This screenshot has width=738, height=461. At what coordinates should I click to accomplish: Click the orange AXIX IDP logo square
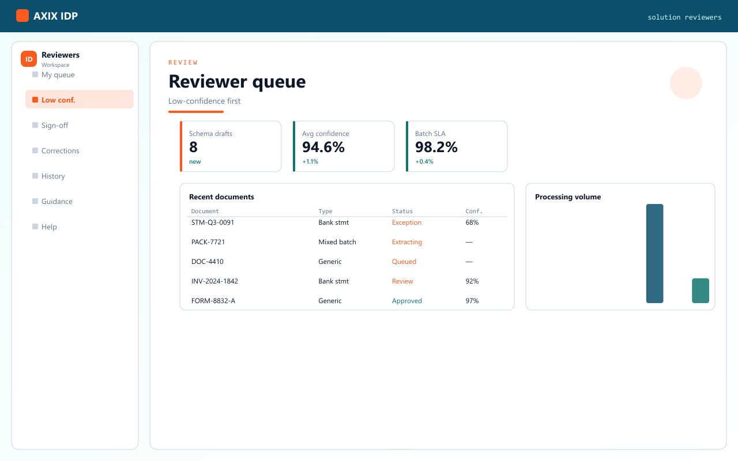(22, 16)
